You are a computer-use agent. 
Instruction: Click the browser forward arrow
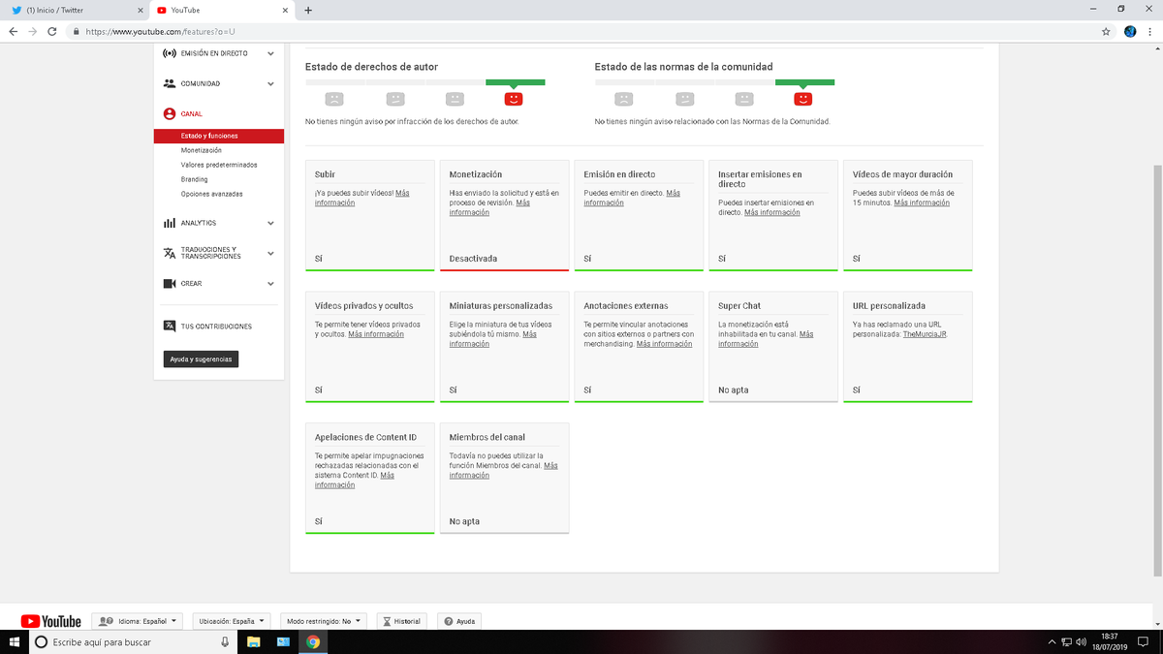[34, 31]
